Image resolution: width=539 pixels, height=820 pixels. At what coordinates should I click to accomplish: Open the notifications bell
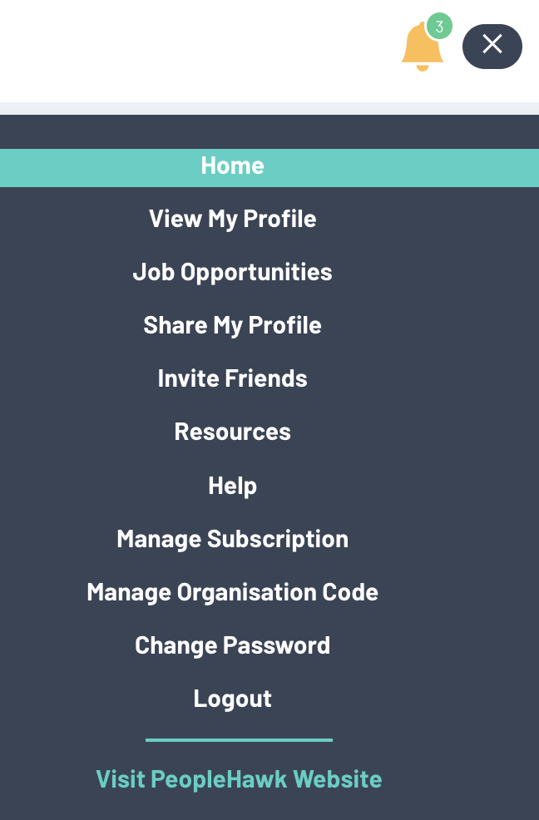click(421, 48)
